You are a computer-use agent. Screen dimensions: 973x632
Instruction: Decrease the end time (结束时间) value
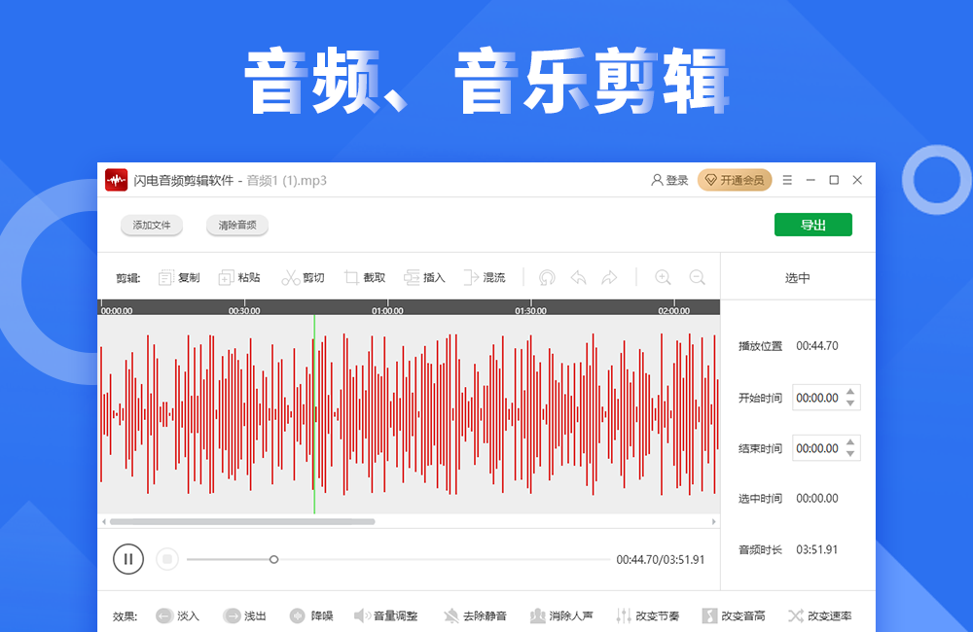coord(851,454)
